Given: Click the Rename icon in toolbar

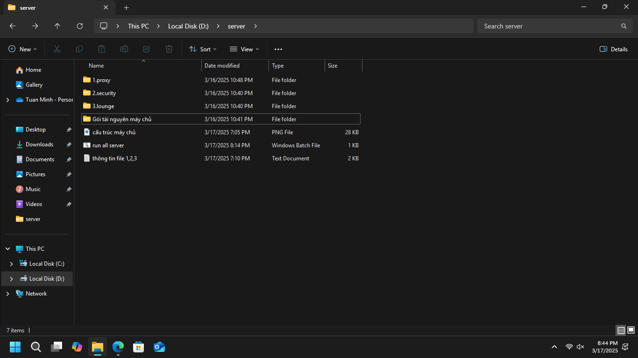Looking at the screenshot, I should point(124,49).
